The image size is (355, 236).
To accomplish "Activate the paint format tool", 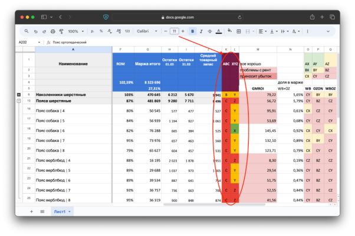I will point(61,31).
